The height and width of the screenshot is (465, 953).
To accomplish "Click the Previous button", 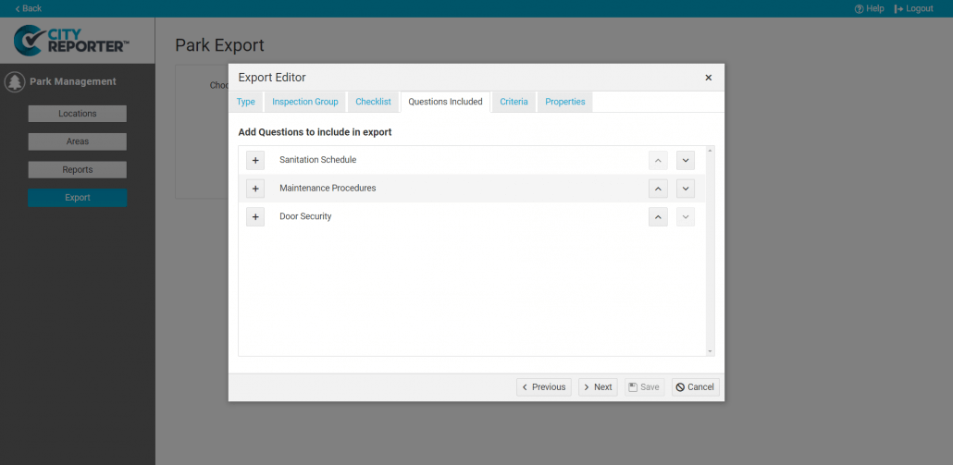I will [543, 387].
